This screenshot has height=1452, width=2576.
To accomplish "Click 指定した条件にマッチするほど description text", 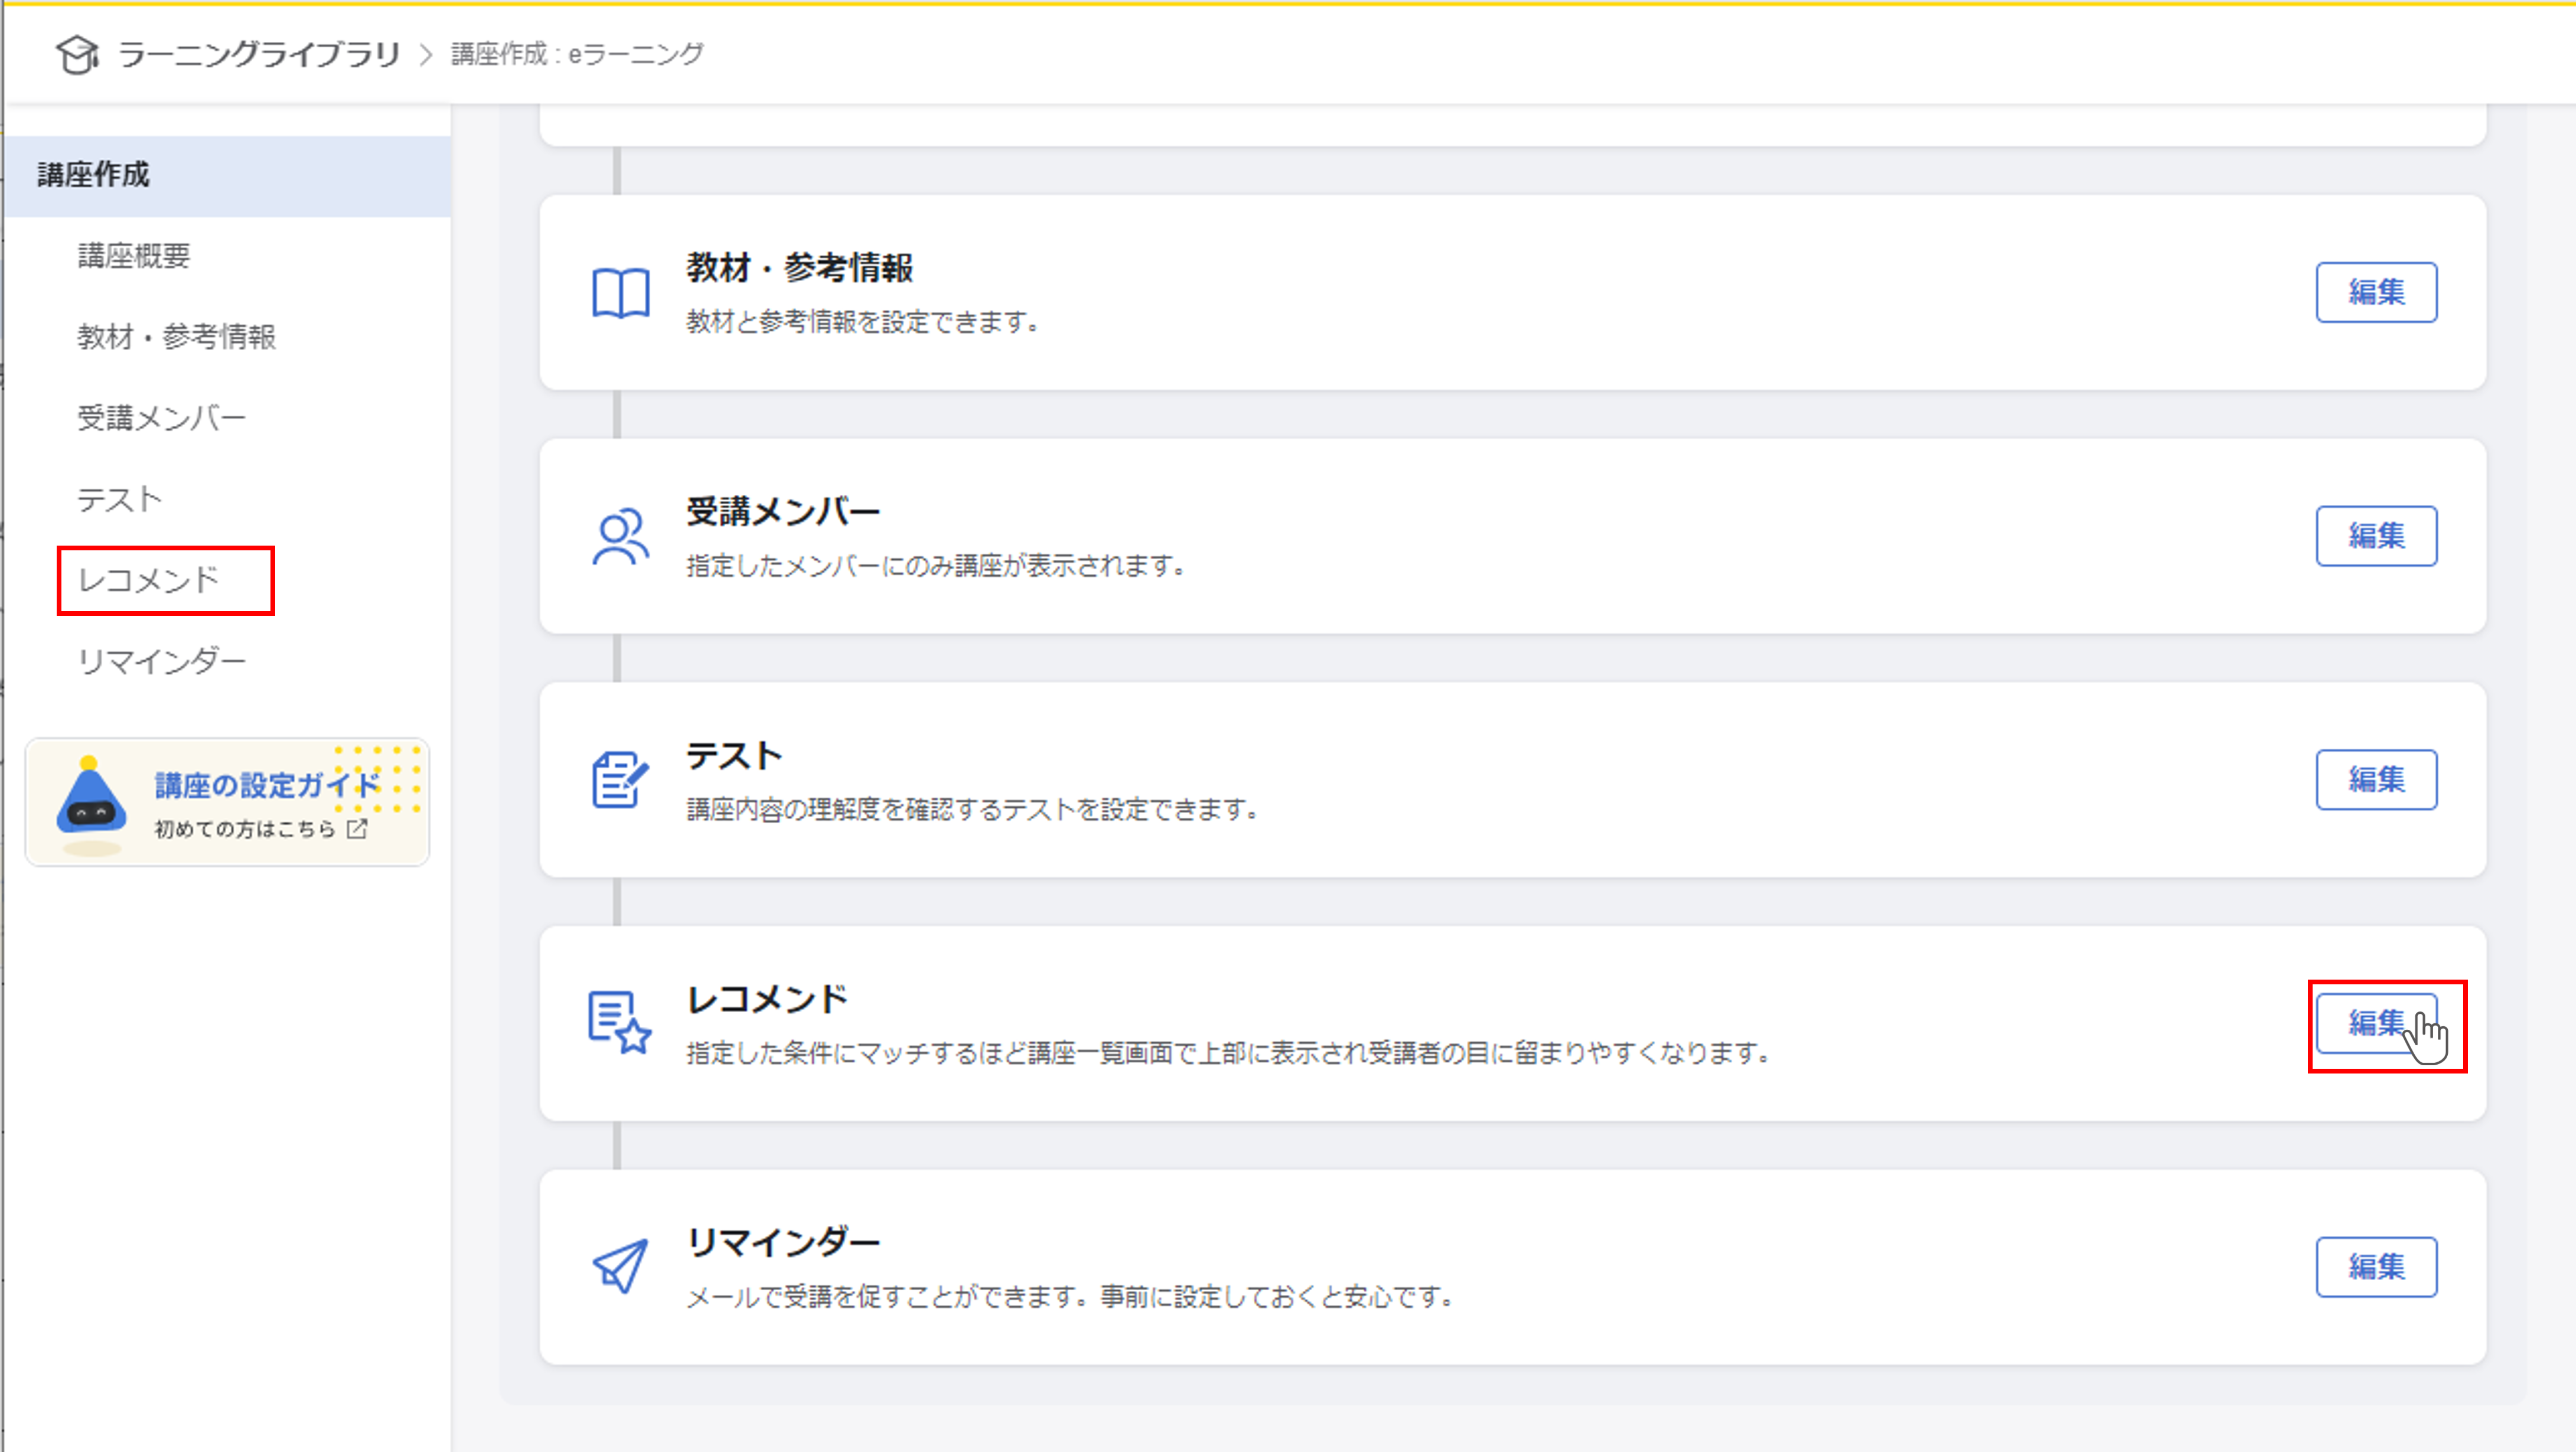I will 1229,1053.
